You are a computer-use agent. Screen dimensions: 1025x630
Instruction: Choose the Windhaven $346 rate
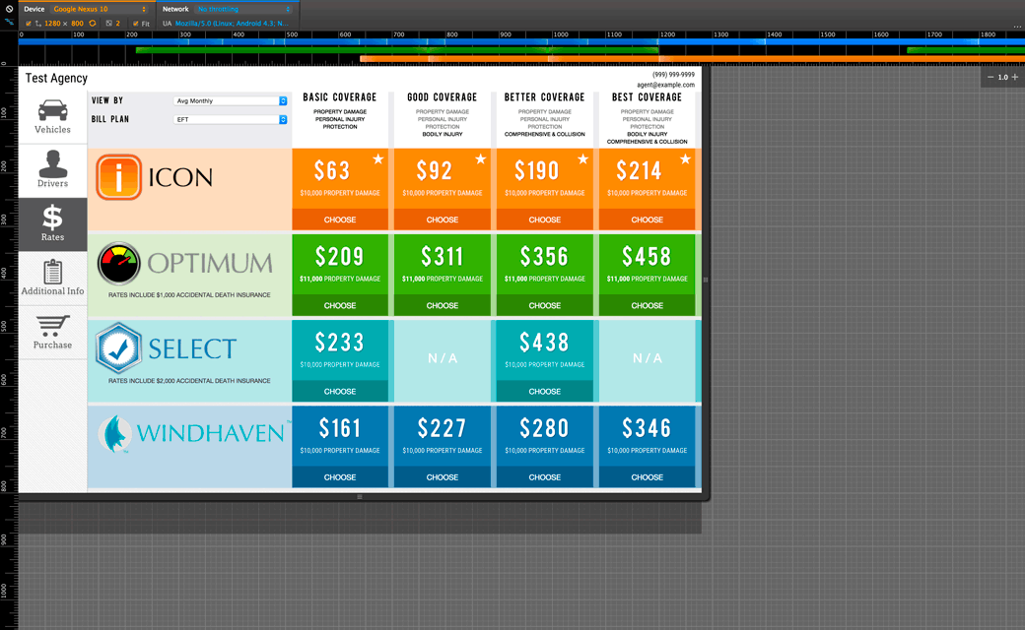(648, 477)
